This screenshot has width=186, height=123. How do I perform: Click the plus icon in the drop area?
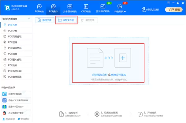[x=123, y=58]
